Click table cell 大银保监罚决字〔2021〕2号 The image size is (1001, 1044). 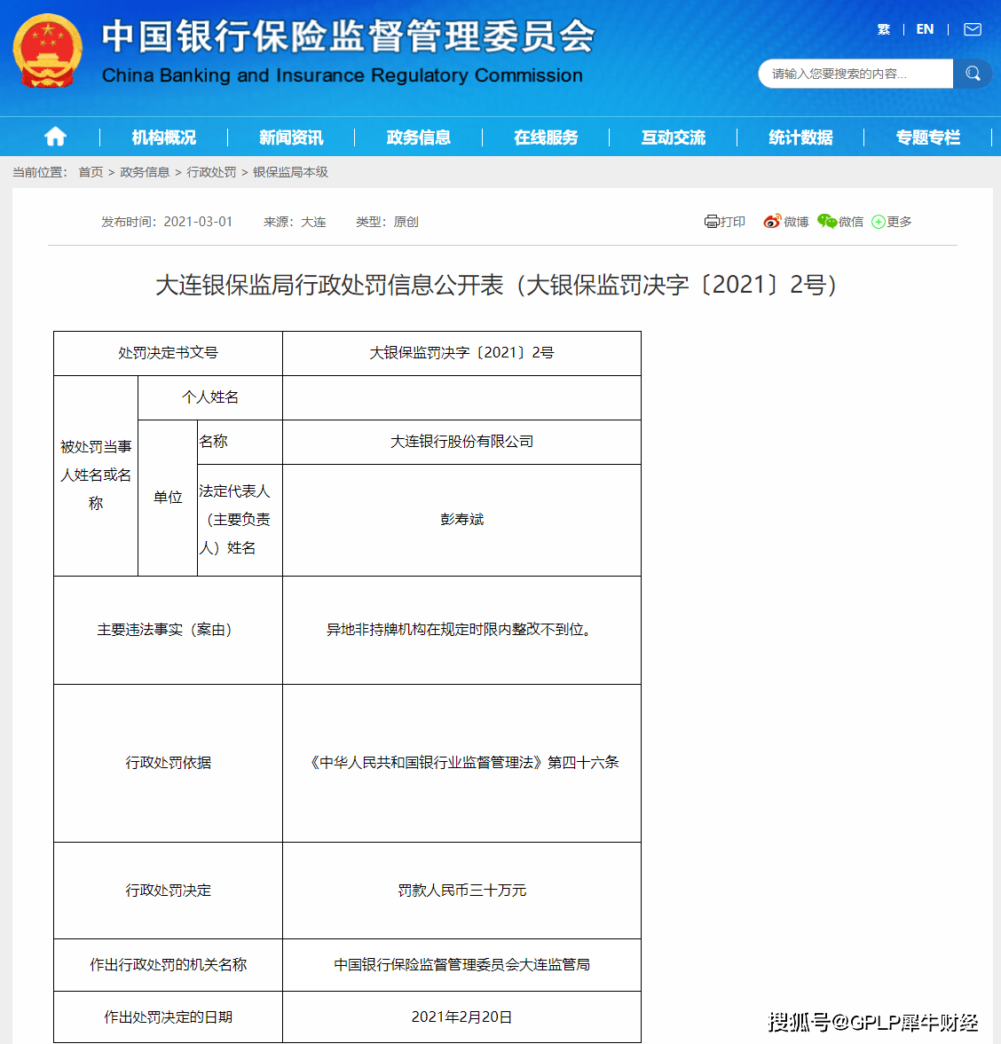tap(461, 353)
